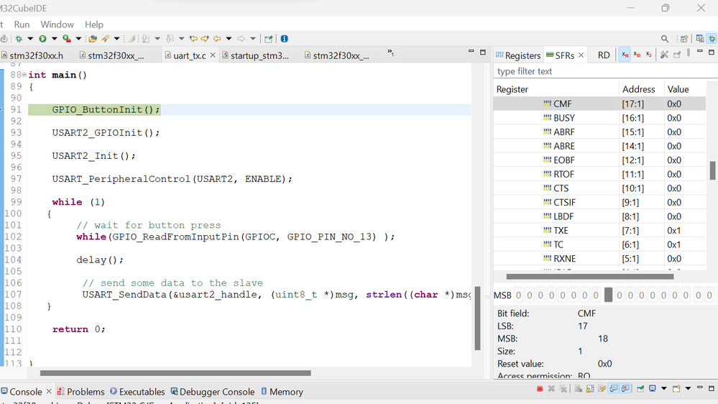Expand the Coverage dropdown arrow
Viewport: 718px width, 404px height.
pos(78,39)
